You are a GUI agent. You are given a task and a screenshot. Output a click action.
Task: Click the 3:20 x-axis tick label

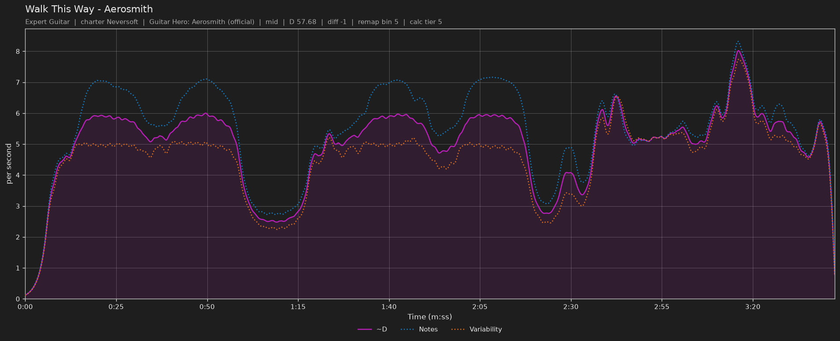pyautogui.click(x=753, y=307)
